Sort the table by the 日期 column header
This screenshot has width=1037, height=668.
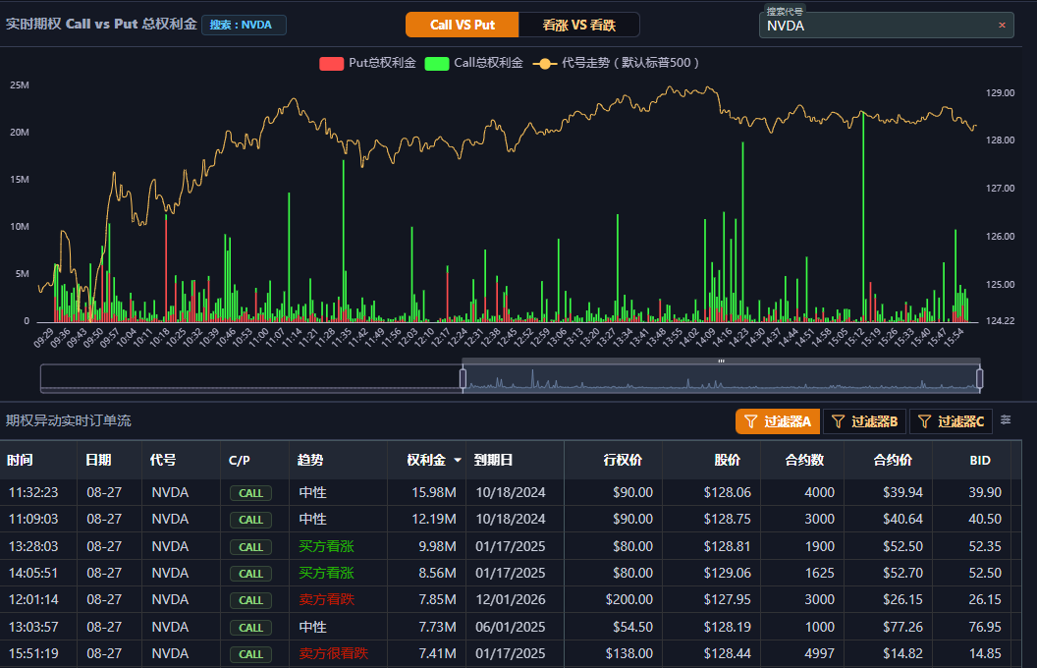click(98, 461)
